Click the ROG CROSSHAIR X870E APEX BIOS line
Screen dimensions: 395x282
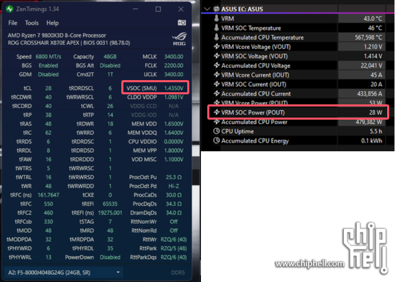pos(69,43)
